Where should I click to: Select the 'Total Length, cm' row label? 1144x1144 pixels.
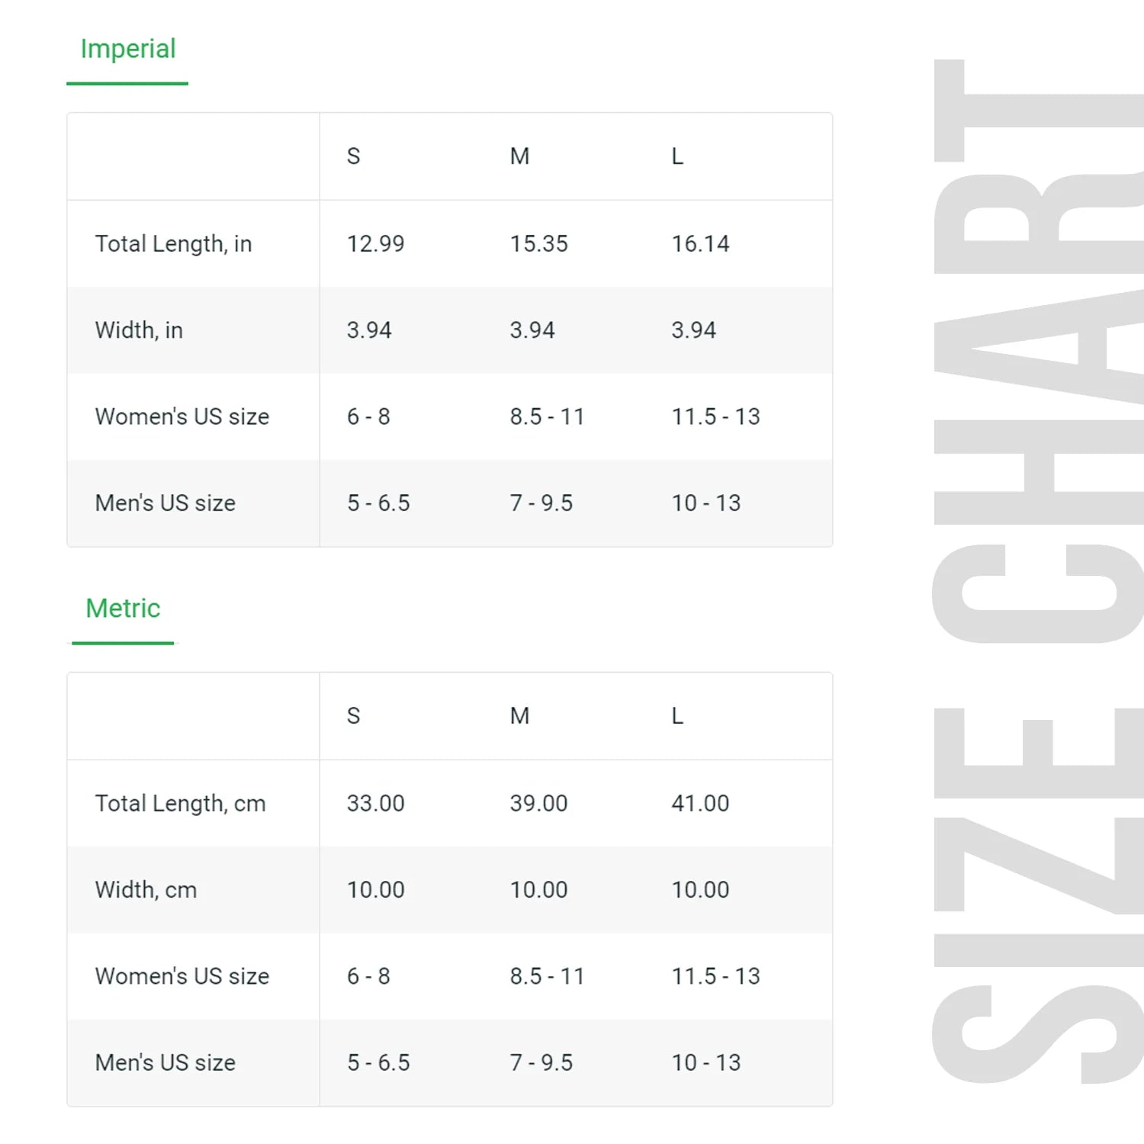pyautogui.click(x=180, y=804)
